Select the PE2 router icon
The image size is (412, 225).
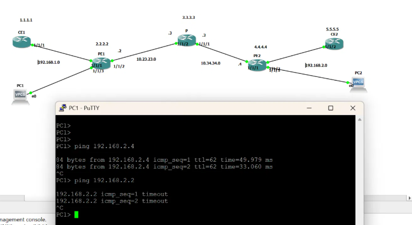[257, 65]
